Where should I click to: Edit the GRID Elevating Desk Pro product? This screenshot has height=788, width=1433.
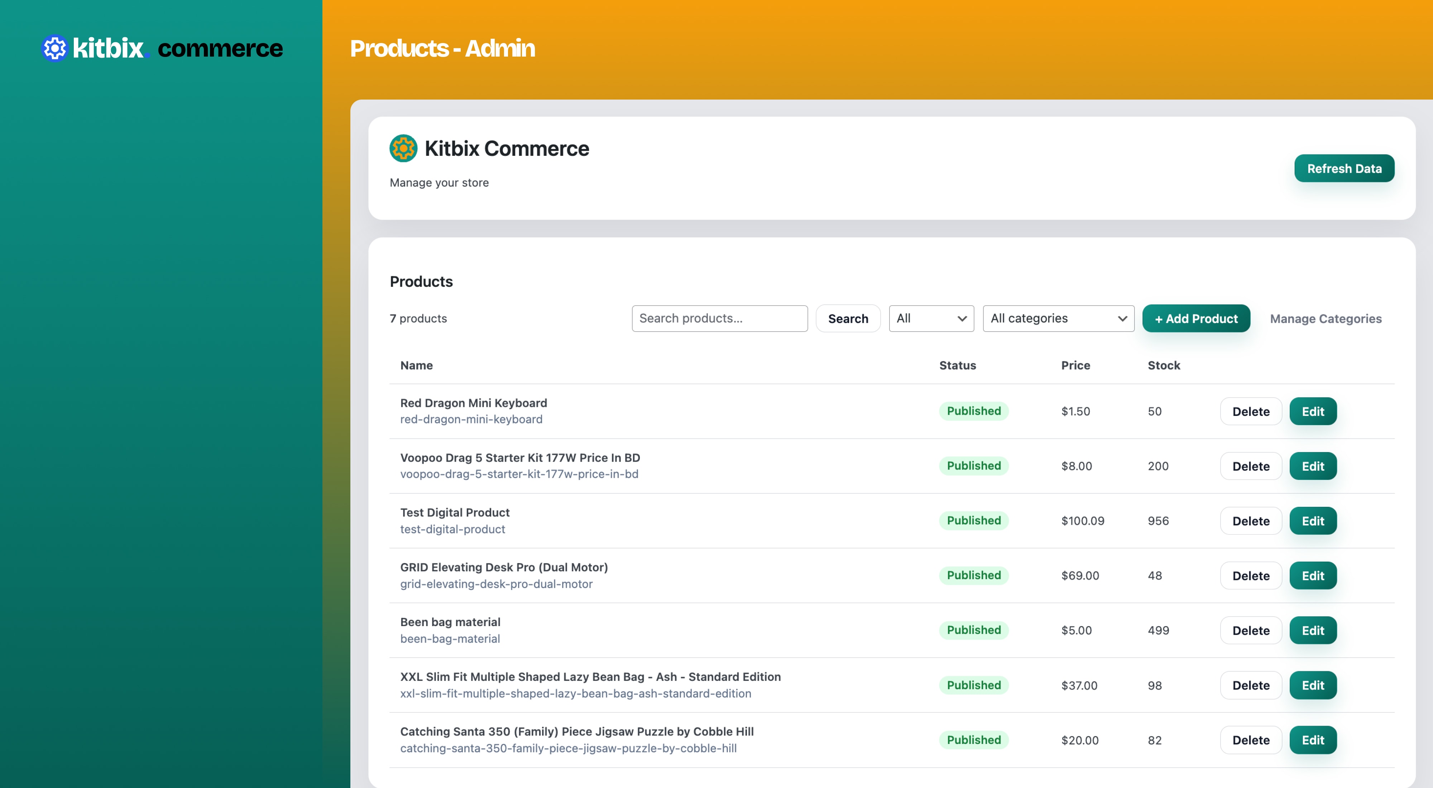1312,576
